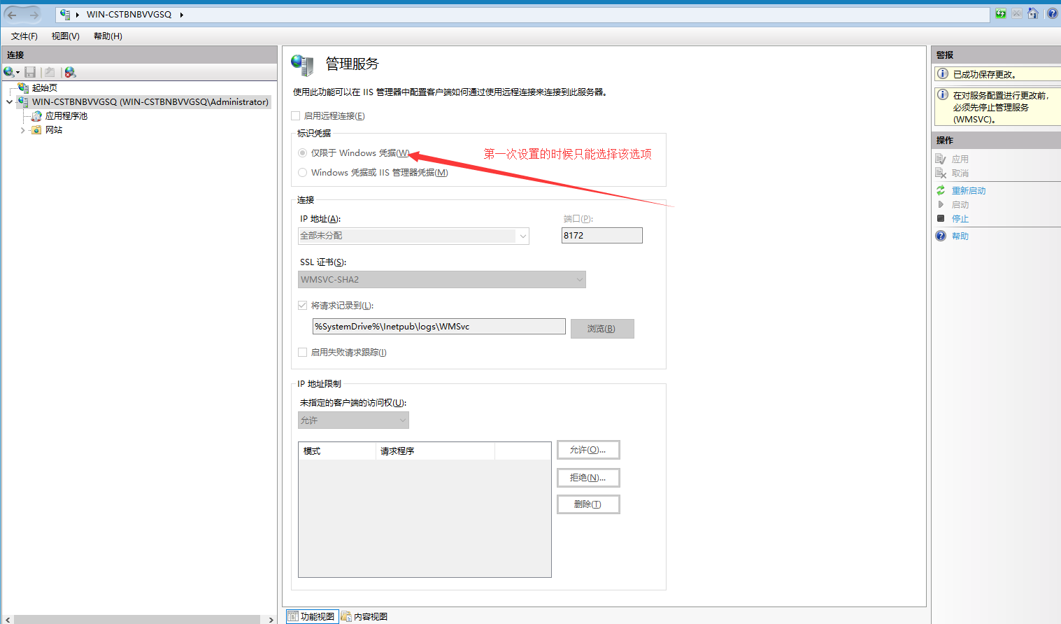1061x624 pixels.
Task: Open the IP 地址 dropdown showing 全部未分配
Action: coord(522,236)
